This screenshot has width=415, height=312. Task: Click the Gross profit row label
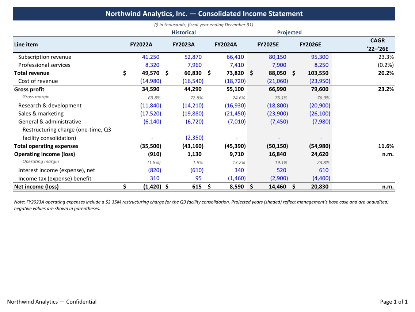(29, 90)
